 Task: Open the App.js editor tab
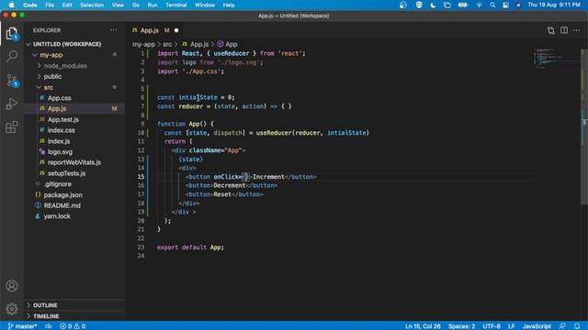149,30
